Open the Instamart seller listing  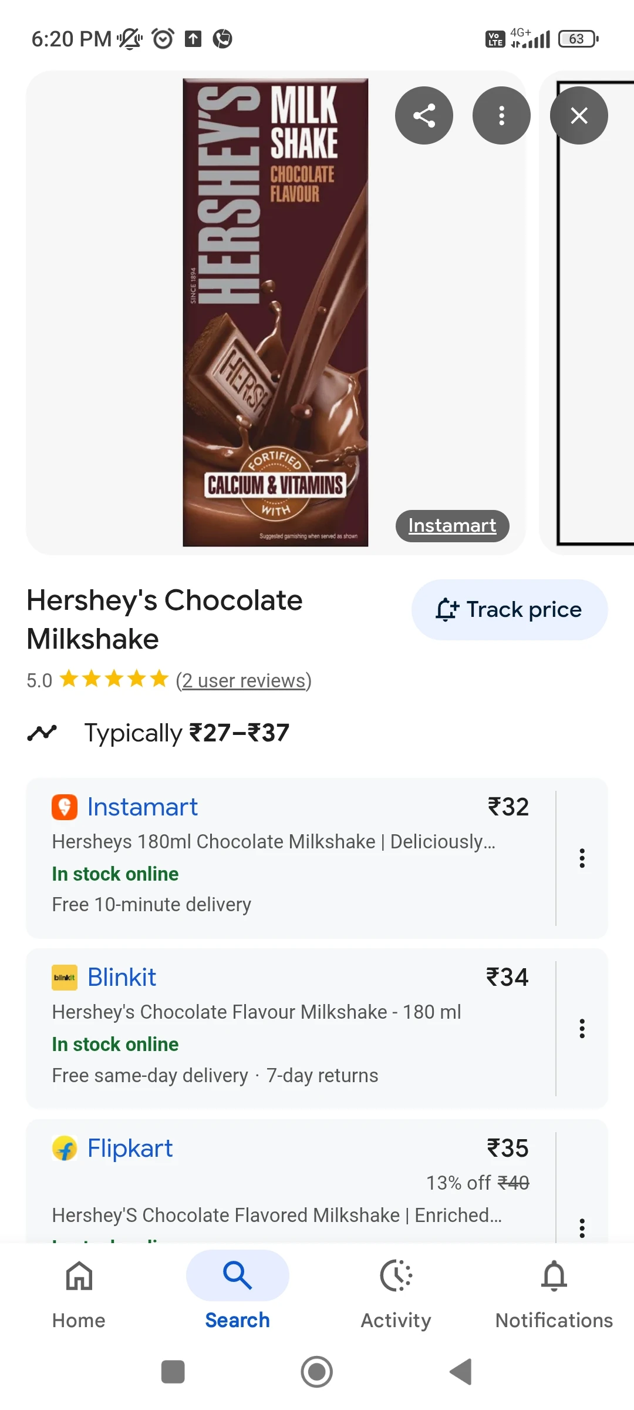[143, 807]
